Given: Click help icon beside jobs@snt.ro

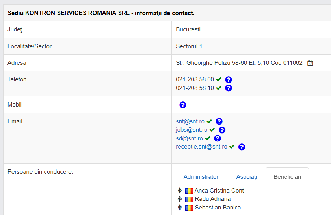Looking at the screenshot, I should [x=222, y=130].
